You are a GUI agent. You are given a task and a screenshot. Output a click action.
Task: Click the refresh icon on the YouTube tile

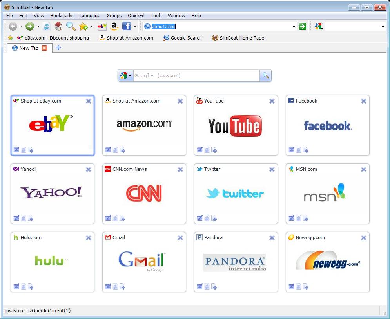[x=207, y=150]
